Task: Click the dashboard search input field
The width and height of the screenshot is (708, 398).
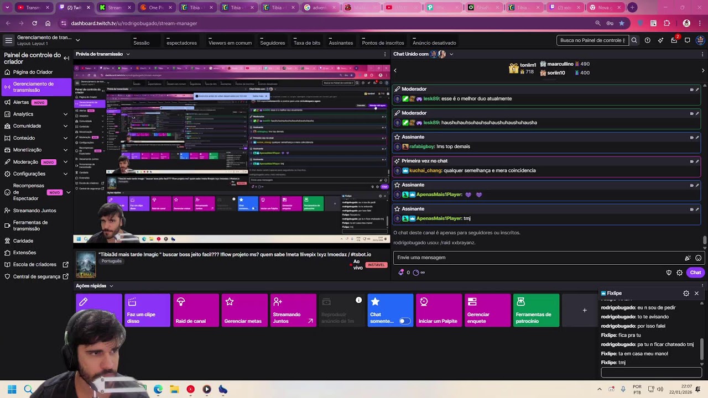Action: click(x=593, y=40)
